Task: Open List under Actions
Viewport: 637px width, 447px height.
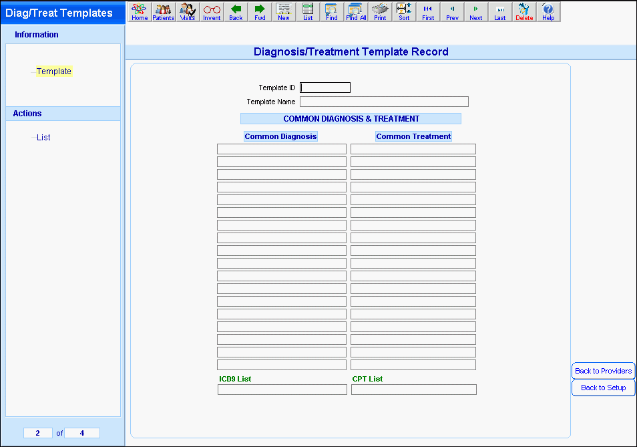Action: click(43, 138)
